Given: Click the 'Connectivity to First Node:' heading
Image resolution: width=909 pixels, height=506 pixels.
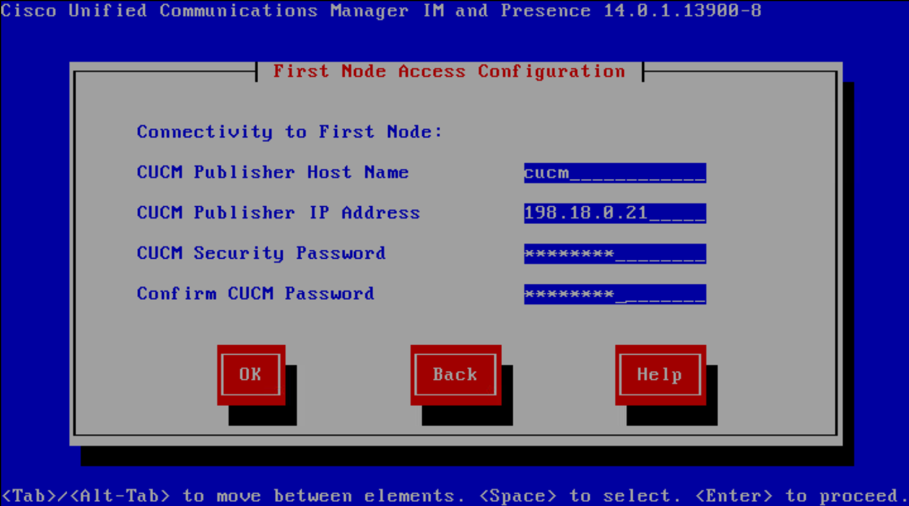Looking at the screenshot, I should pos(289,132).
